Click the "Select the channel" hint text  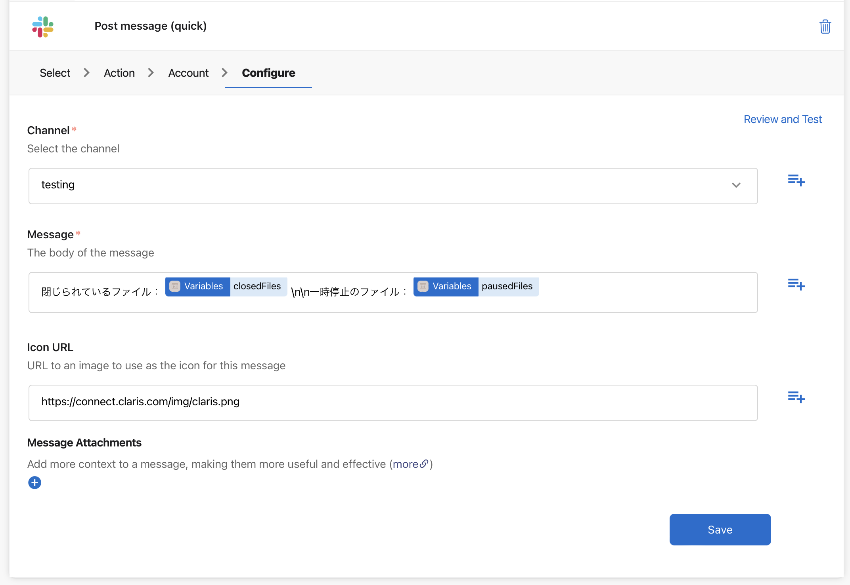point(73,148)
